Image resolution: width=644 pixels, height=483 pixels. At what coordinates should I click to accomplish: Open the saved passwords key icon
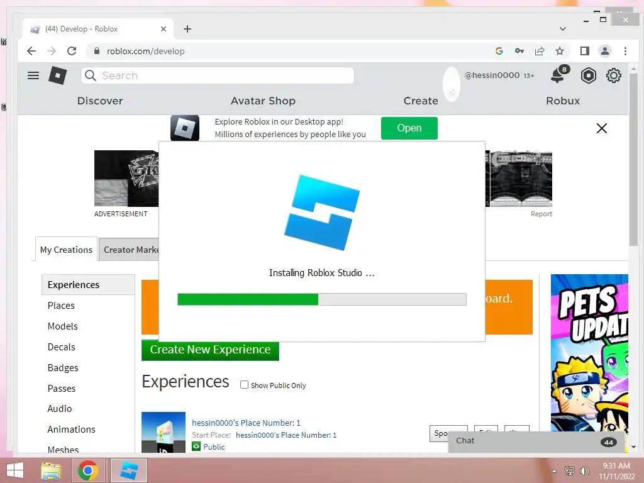[x=519, y=51]
